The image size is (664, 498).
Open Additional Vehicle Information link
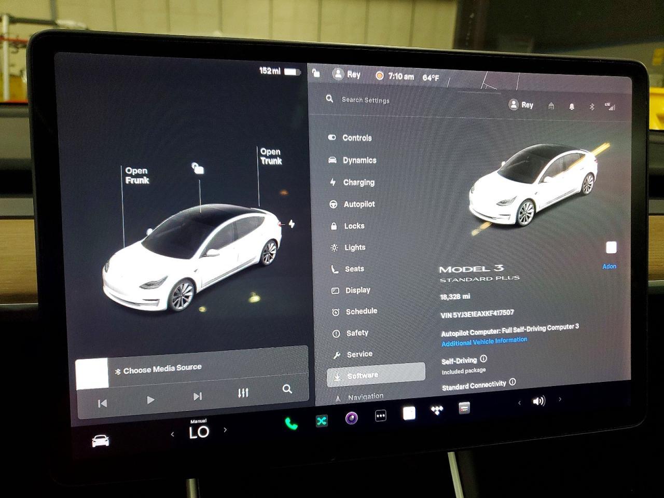coord(484,341)
